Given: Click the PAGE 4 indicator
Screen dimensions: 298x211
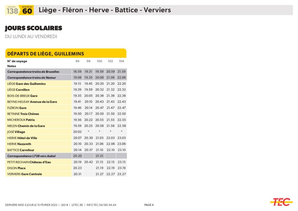Looking at the screenshot, I should point(149,205).
